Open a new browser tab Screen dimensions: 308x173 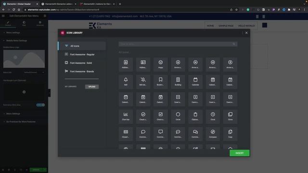[x=120, y=4]
